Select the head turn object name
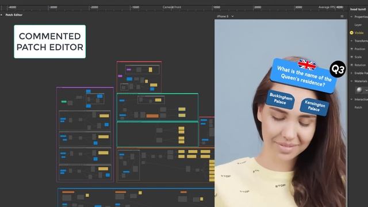 click(x=358, y=9)
